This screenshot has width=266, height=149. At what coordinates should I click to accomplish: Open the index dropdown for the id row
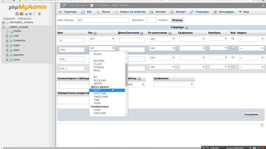(251, 39)
